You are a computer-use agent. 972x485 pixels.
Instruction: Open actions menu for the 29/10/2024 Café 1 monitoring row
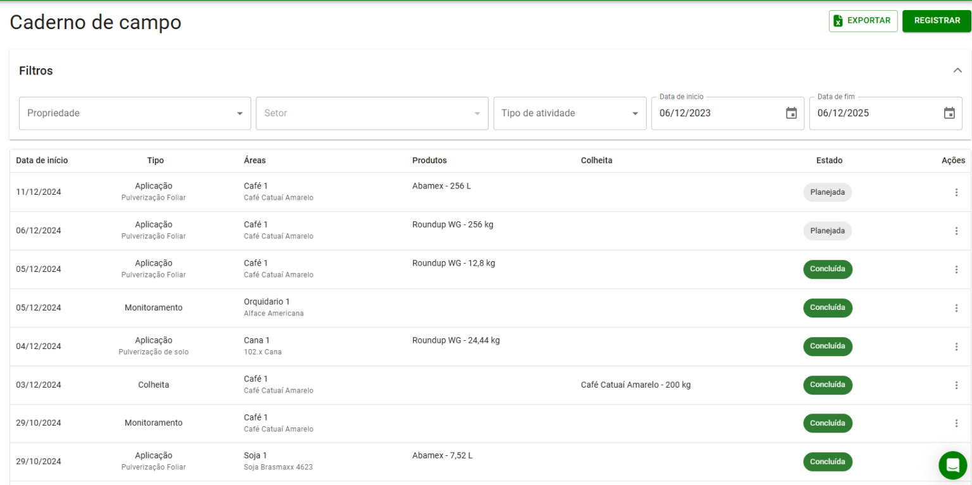click(956, 423)
